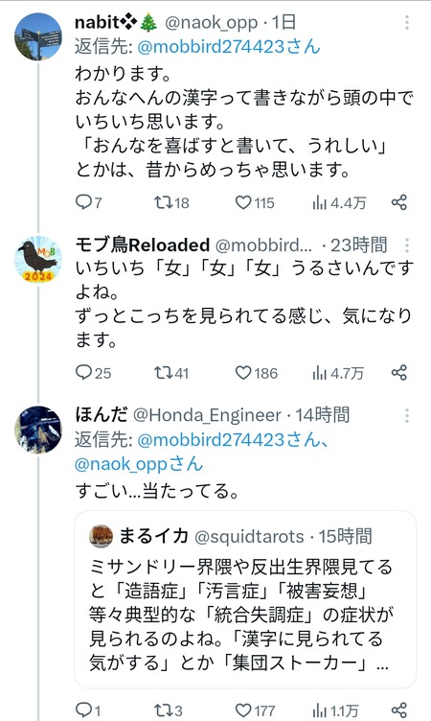Open nabit's profile avatar
This screenshot has height=721, width=431.
[38, 36]
